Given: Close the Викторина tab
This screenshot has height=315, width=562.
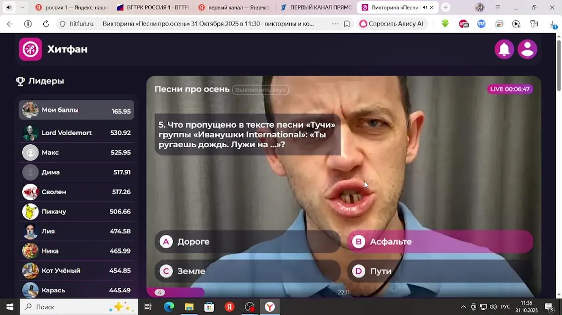Looking at the screenshot, I should 432,7.
